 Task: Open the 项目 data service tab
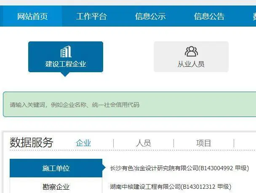click(204, 143)
